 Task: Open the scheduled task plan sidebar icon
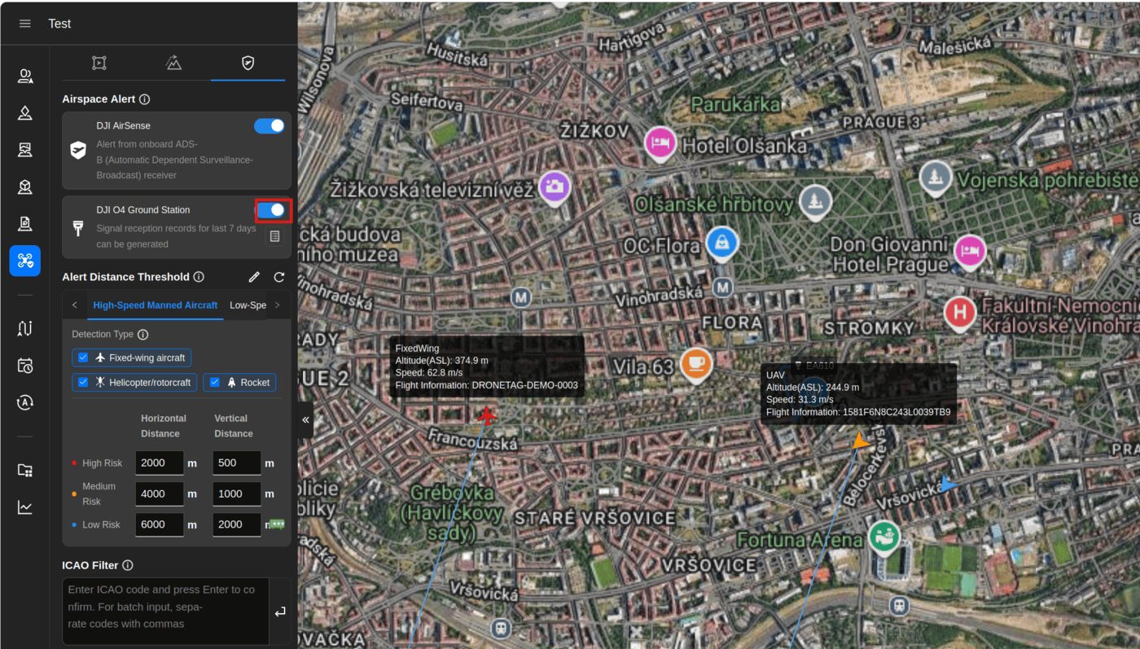25,365
